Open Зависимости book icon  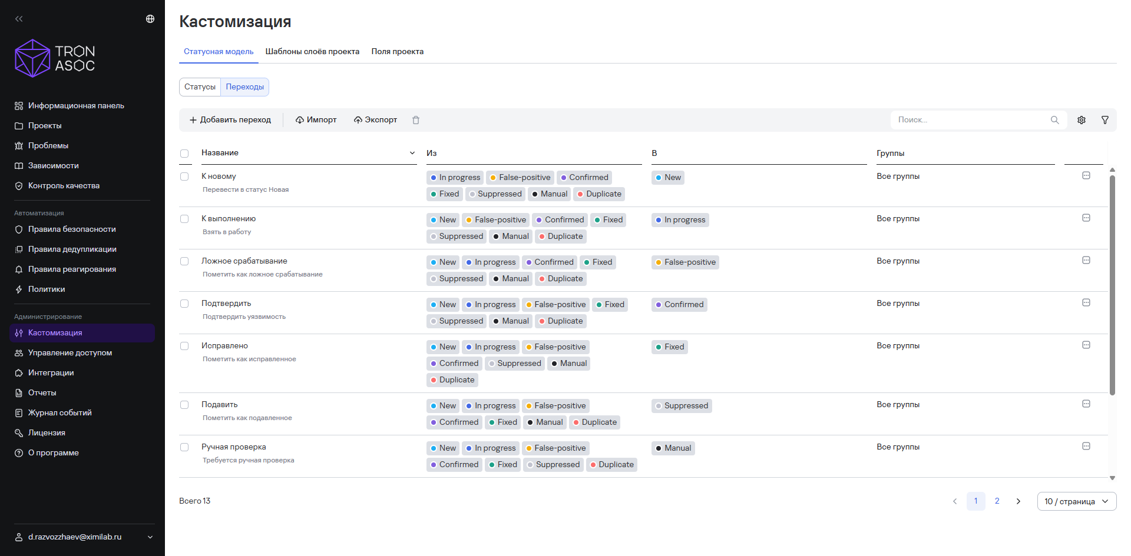point(19,166)
